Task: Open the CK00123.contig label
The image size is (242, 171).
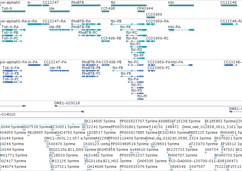Action: point(97,144)
